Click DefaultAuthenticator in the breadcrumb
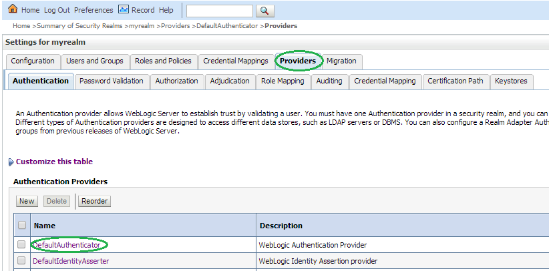The image size is (551, 273). click(227, 26)
